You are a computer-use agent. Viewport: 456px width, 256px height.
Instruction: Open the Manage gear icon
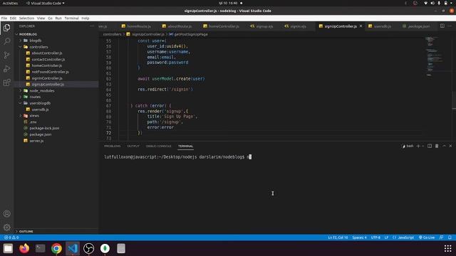[7, 228]
